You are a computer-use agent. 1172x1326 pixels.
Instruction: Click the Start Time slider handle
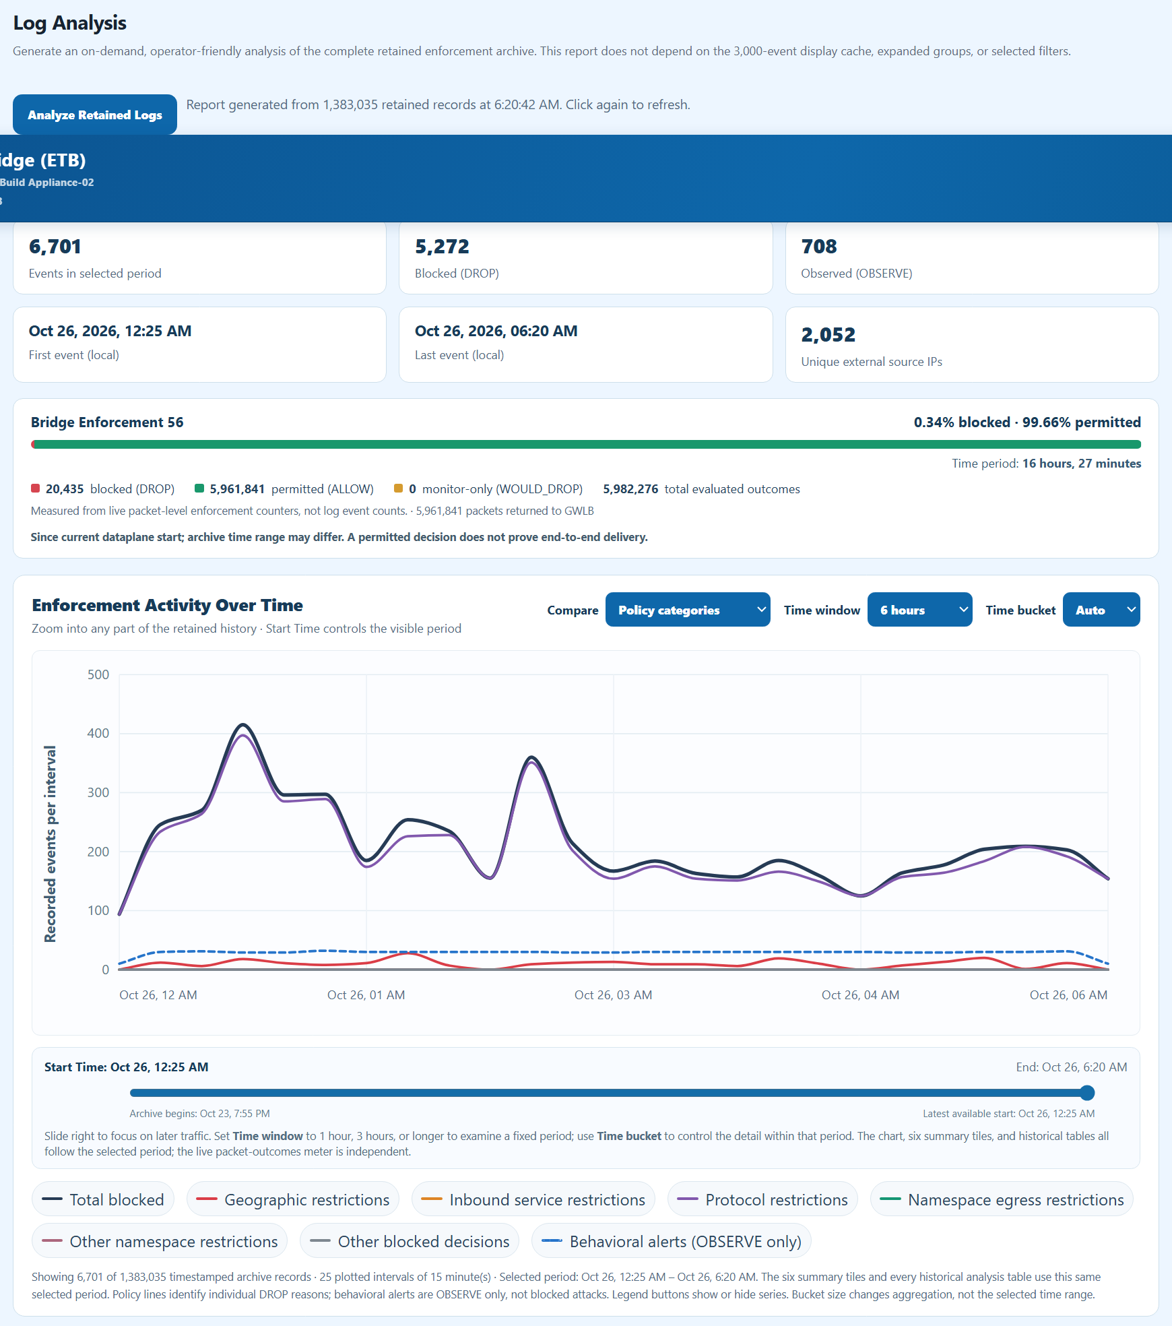[1086, 1092]
